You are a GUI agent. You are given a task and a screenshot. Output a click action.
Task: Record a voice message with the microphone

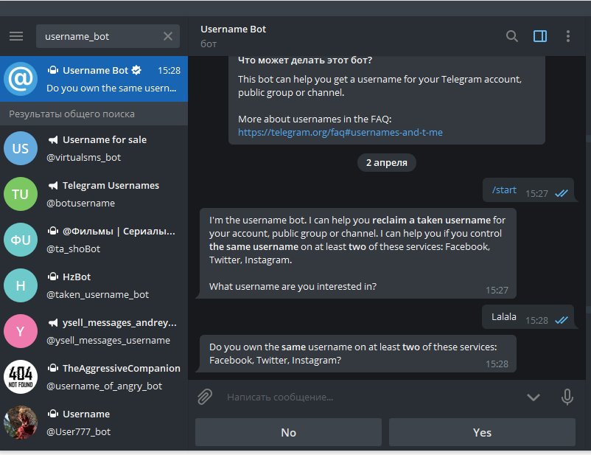coord(567,397)
